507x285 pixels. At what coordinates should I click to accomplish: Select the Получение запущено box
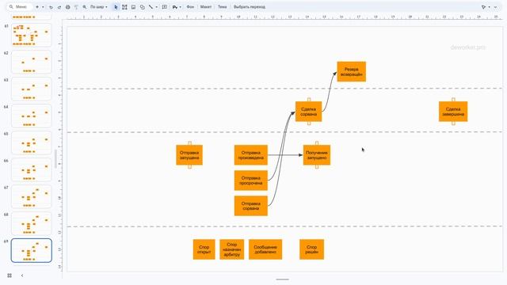pyautogui.click(x=317, y=155)
